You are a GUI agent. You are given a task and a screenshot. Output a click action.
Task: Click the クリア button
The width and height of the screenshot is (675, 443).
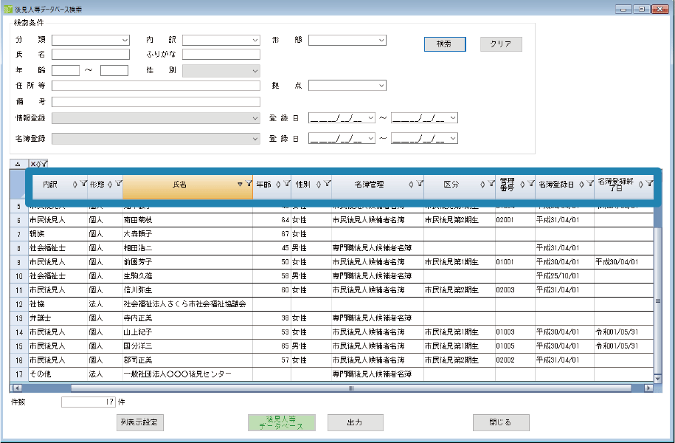(501, 44)
